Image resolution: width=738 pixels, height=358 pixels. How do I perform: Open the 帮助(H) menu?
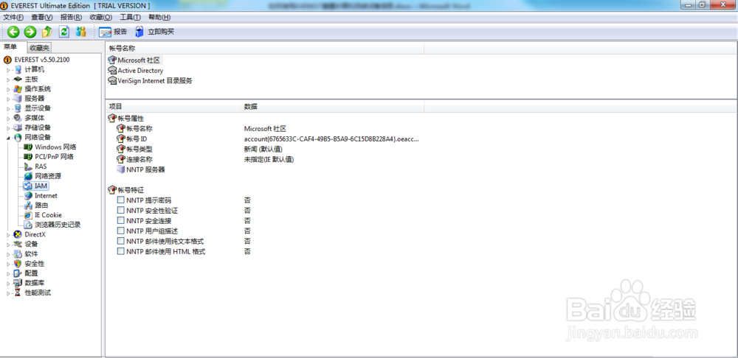coord(159,18)
